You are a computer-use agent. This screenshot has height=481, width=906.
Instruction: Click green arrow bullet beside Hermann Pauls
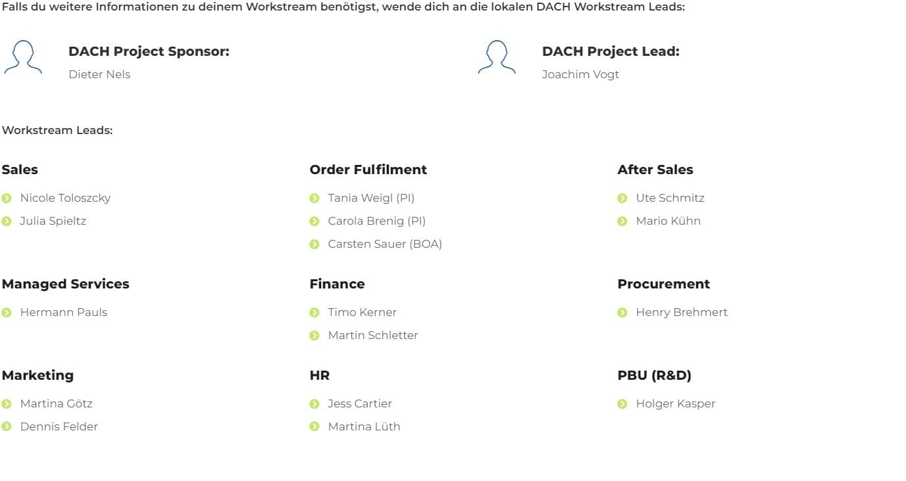(7, 312)
